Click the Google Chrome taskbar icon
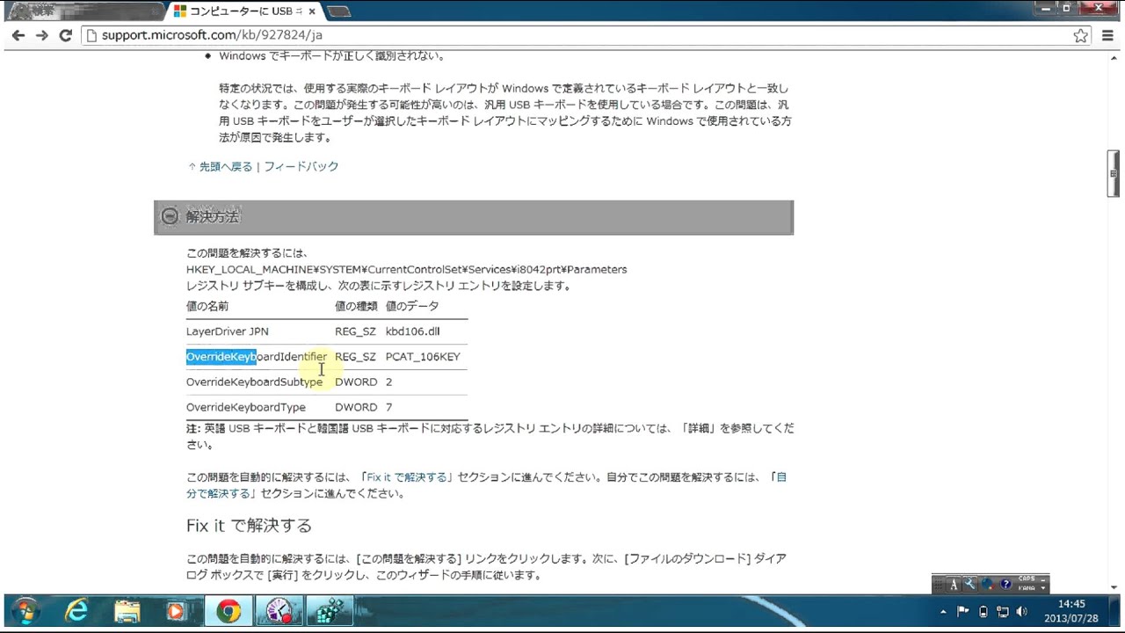This screenshot has width=1125, height=633. coord(229,611)
